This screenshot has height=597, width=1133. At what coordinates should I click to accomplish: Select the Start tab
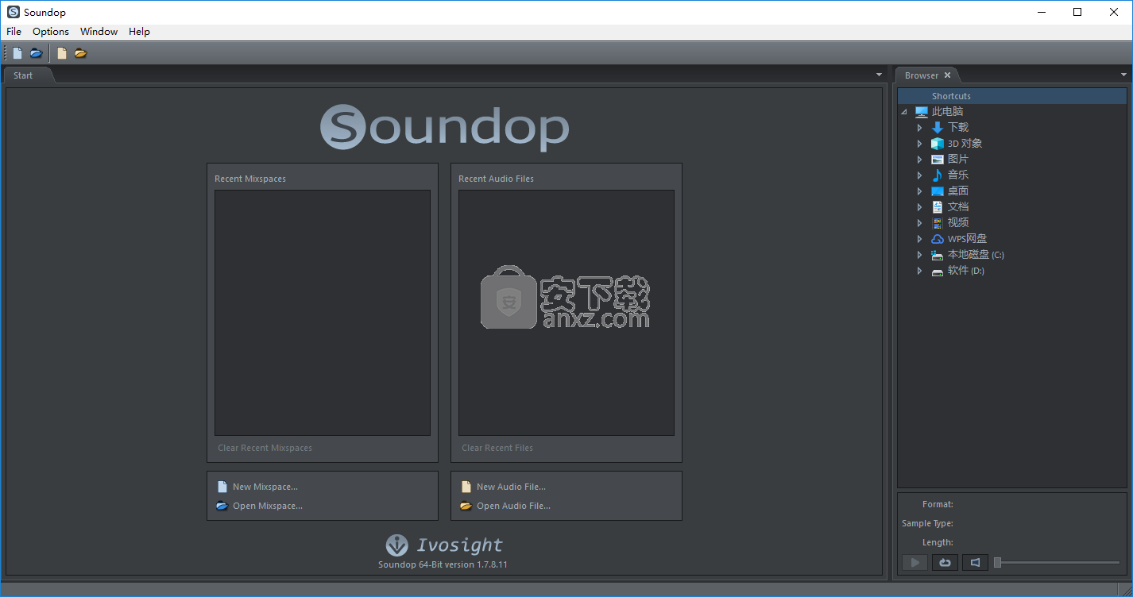click(x=28, y=75)
